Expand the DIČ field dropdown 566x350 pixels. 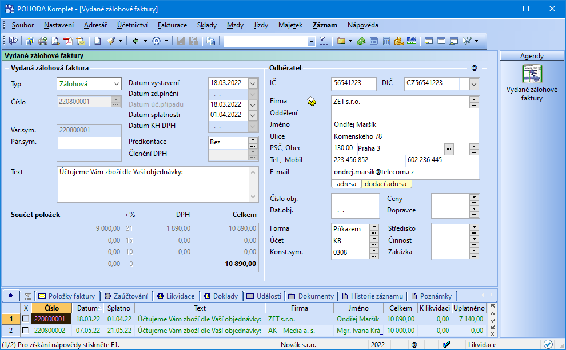474,85
